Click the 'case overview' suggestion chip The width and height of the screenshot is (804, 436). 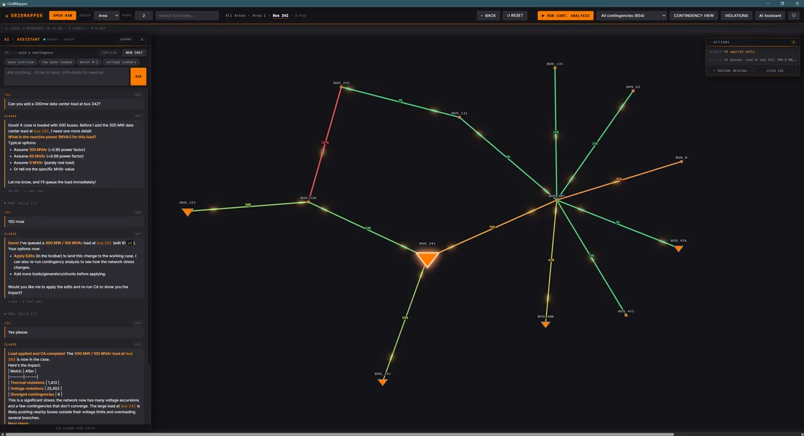point(20,62)
